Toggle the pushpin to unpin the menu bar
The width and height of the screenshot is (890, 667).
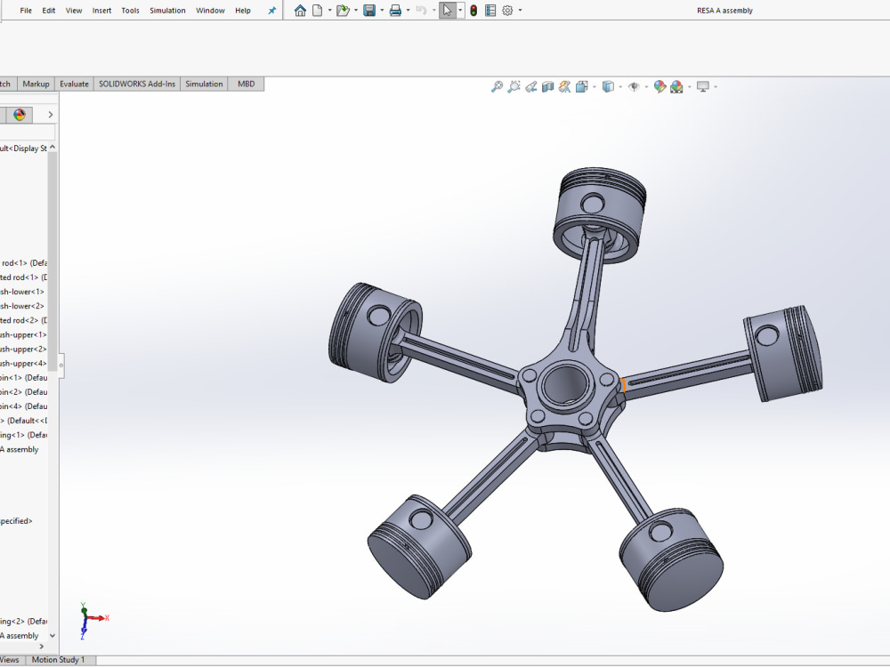tap(271, 11)
